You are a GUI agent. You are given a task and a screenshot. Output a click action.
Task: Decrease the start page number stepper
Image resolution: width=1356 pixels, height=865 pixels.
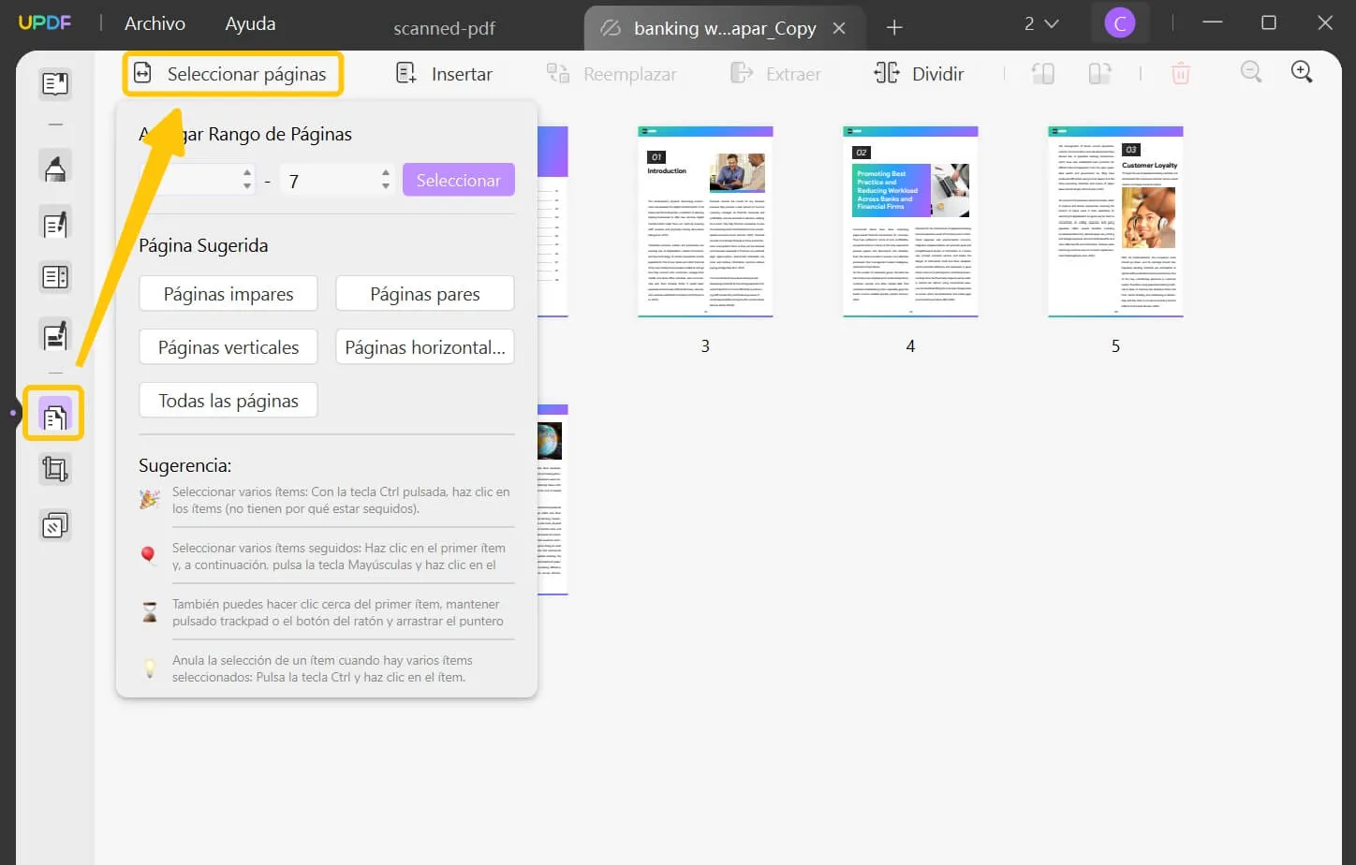click(x=247, y=187)
